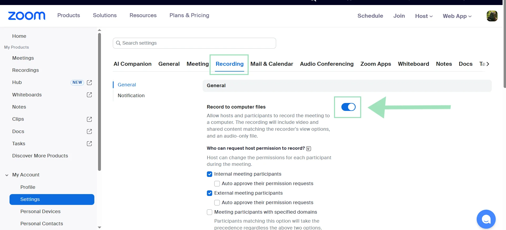Open the chat support bubble

pos(486,219)
